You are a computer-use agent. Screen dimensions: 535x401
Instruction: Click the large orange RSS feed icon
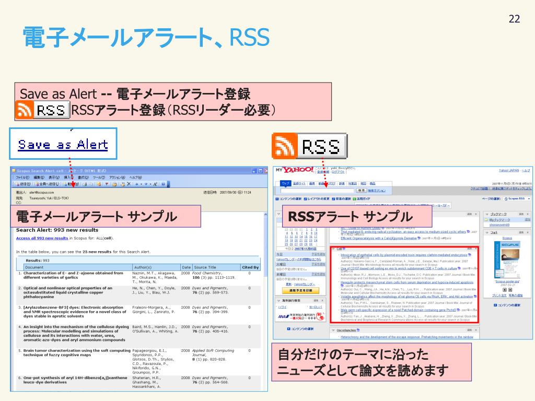[x=284, y=146]
